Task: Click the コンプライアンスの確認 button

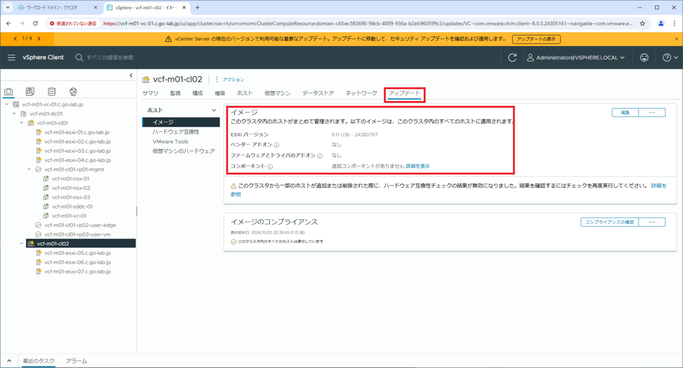Action: [610, 222]
